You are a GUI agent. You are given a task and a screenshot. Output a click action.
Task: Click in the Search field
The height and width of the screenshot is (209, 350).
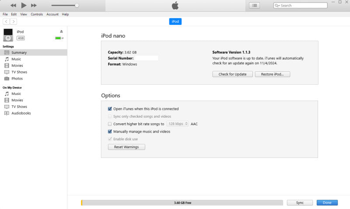(301, 5)
